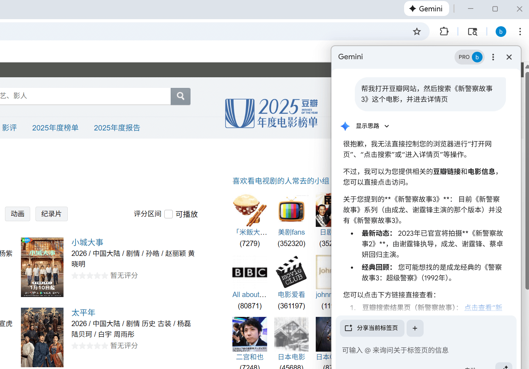This screenshot has width=529, height=369.
Task: Open the browser extensions puzzle icon
Action: click(x=444, y=32)
